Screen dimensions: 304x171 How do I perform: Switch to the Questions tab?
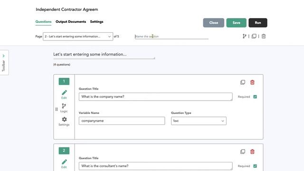[x=43, y=22]
